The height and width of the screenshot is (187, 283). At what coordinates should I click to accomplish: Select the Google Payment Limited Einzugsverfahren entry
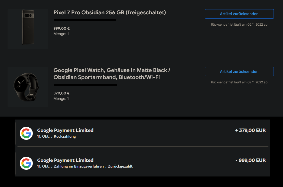click(65, 160)
